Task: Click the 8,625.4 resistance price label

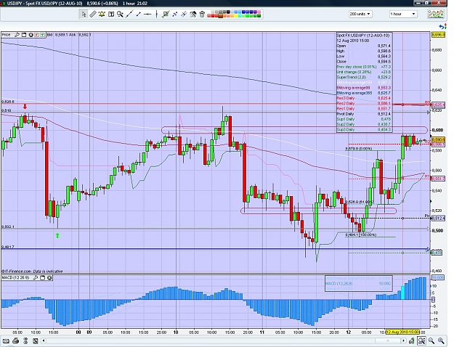Action: pyautogui.click(x=438, y=105)
